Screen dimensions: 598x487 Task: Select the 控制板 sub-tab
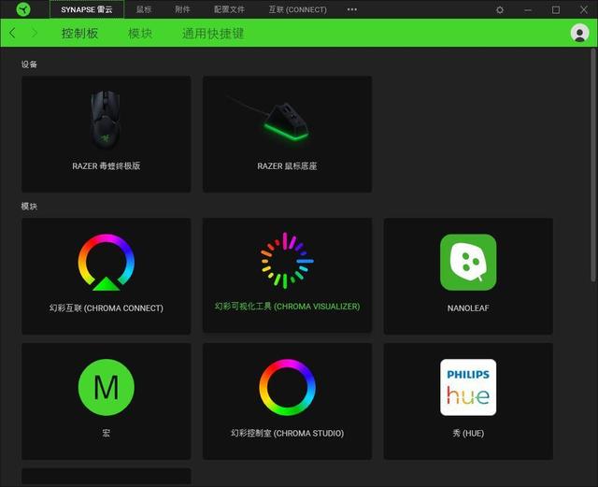pos(79,34)
